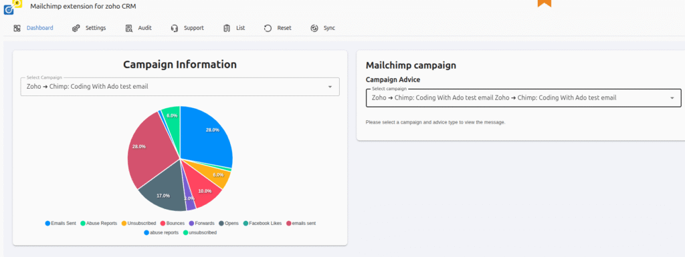This screenshot has width=685, height=257.
Task: Toggle Bounces legend item
Action: pyautogui.click(x=172, y=224)
